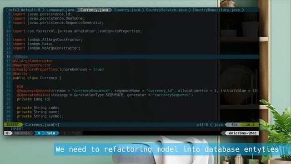This screenshot has height=164, width=291.
Task: Open the CountryService.java buffer tab
Action: [x=166, y=10]
